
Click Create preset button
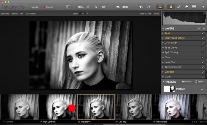click(186, 82)
